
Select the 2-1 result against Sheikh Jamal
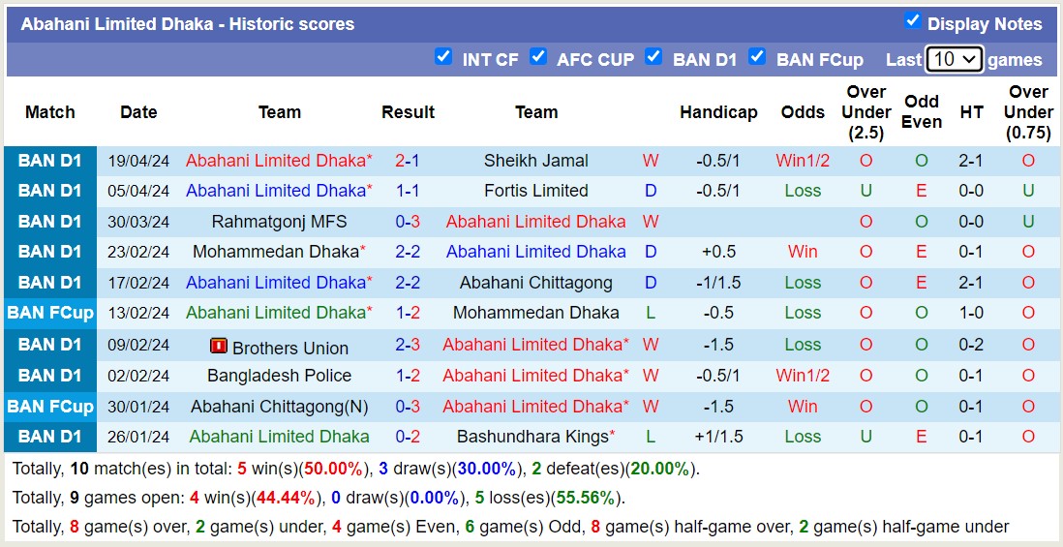(x=408, y=161)
